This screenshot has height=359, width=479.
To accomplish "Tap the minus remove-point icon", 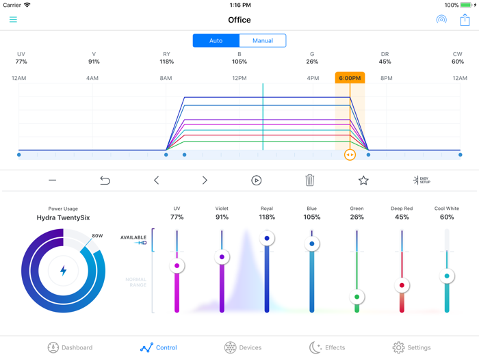I will [53, 181].
